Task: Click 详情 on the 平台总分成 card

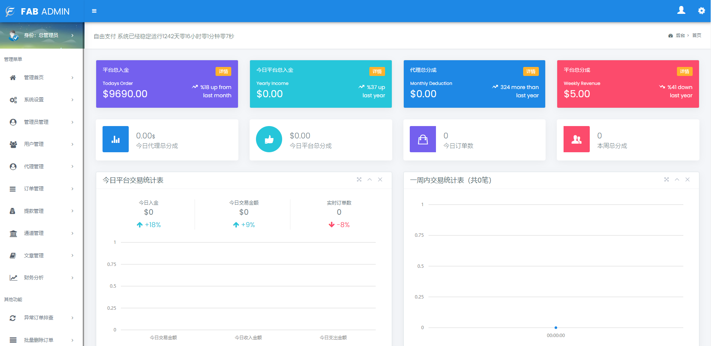Action: [684, 71]
